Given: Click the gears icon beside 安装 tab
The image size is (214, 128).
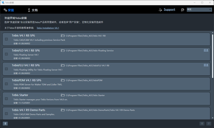Looking at the screenshot, I should pos(5,10).
